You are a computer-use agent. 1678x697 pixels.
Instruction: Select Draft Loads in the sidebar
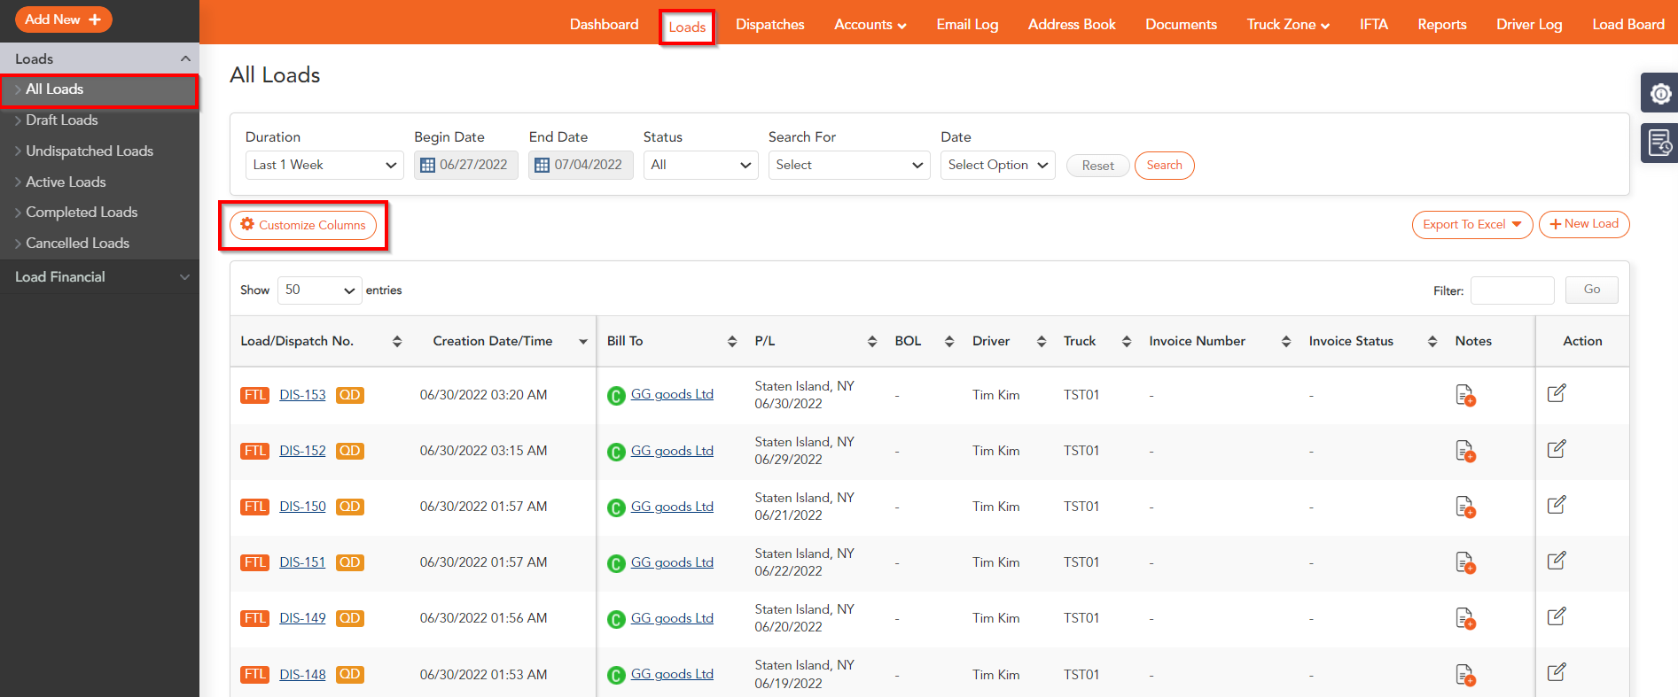[62, 120]
